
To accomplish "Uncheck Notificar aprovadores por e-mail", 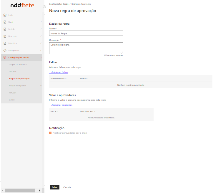I will [50, 133].
